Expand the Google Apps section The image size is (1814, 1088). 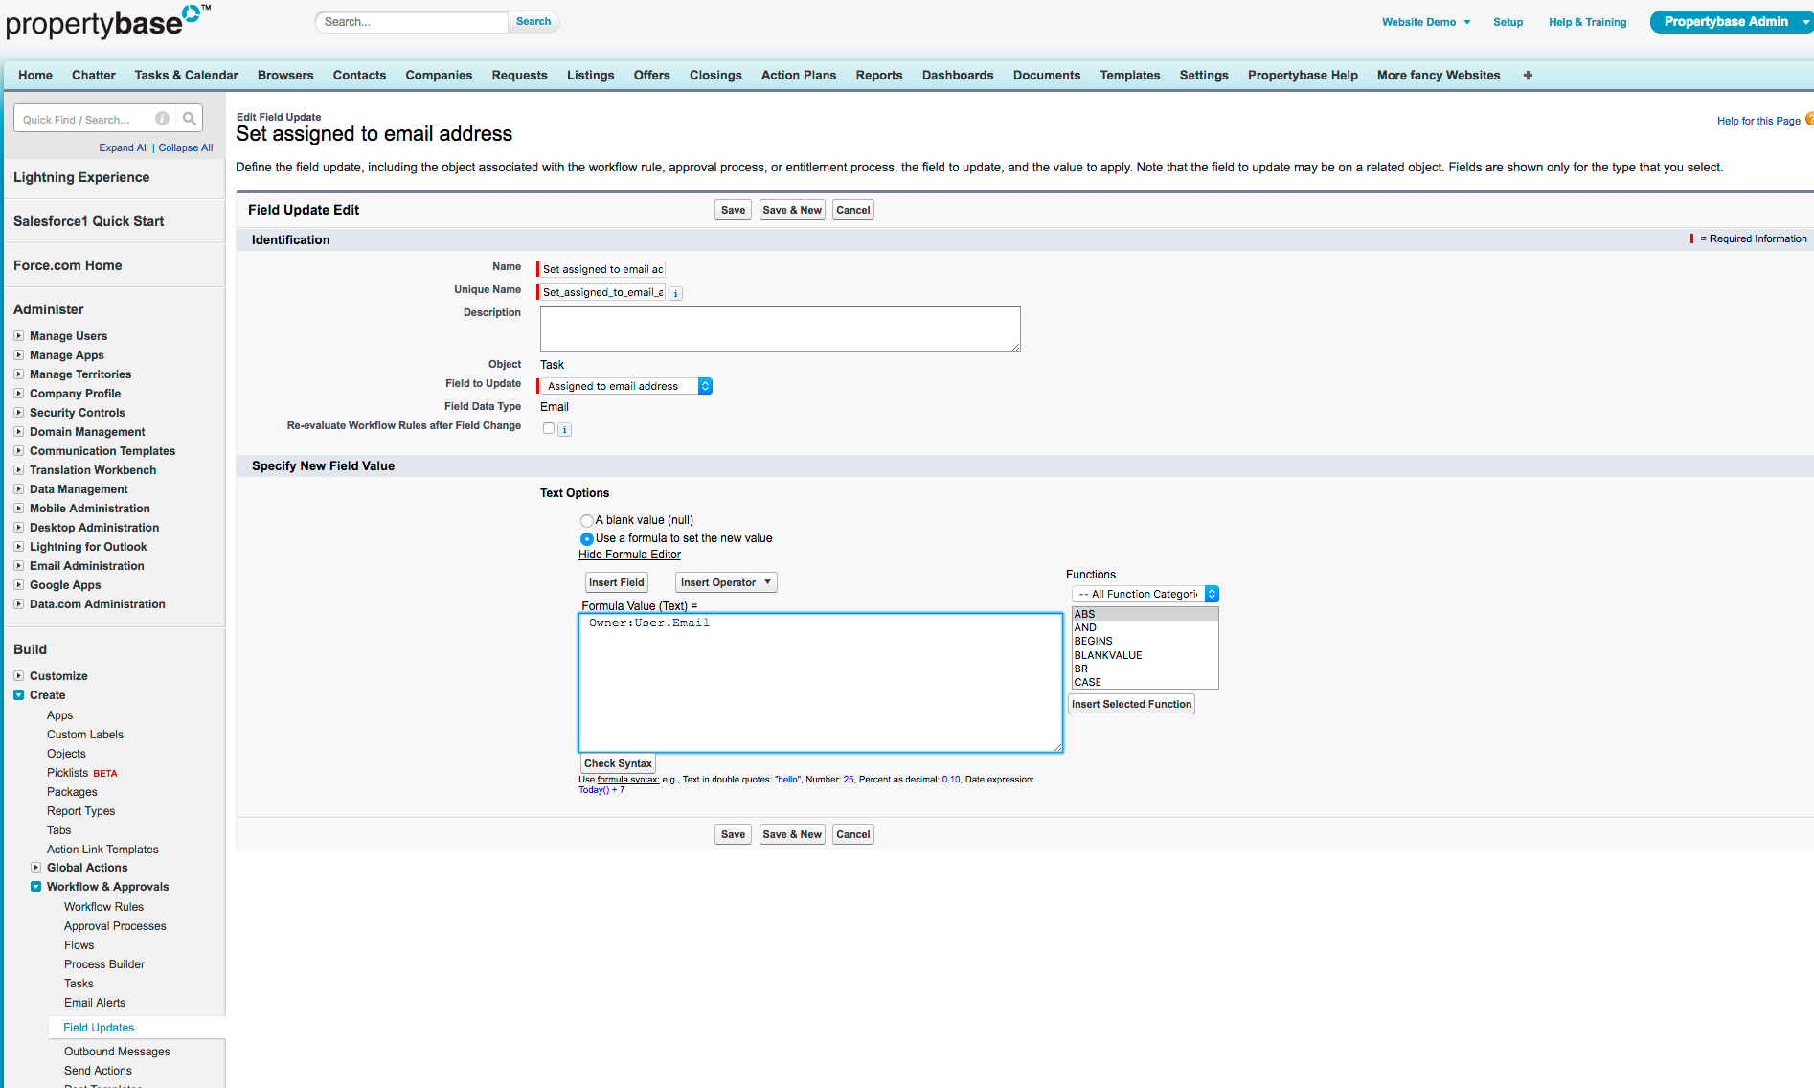[18, 585]
